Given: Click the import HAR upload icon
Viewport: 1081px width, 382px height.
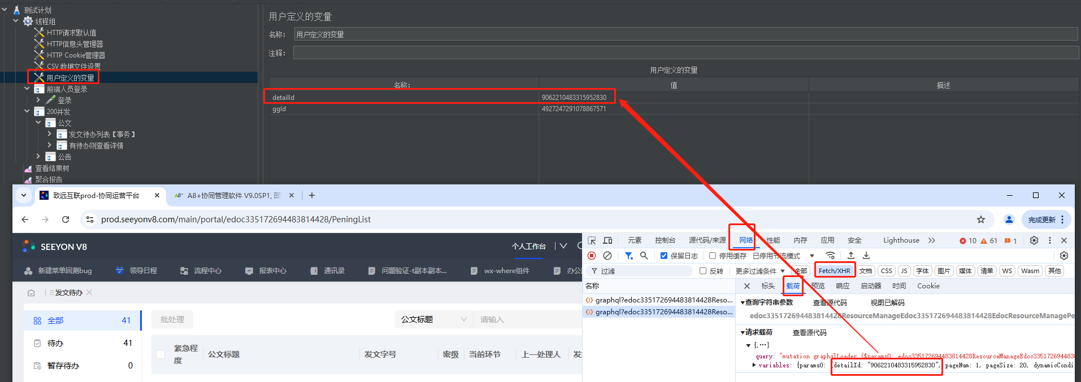Looking at the screenshot, I should point(851,256).
